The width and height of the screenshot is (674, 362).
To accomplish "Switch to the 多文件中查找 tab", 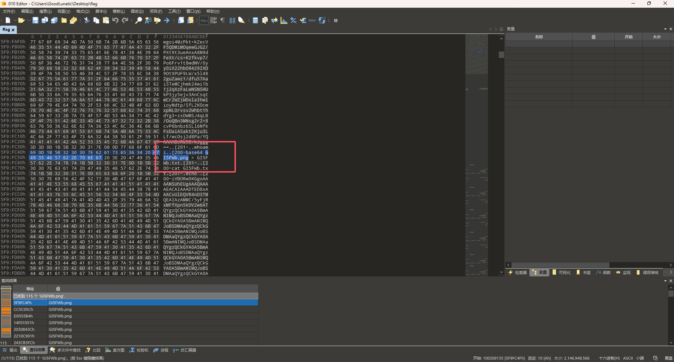I will point(65,350).
